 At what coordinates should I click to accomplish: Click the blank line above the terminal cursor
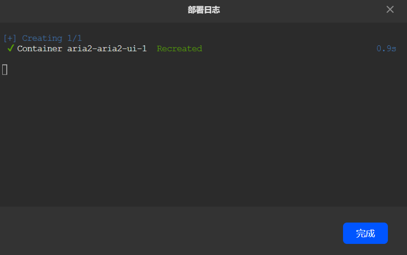[133, 59]
